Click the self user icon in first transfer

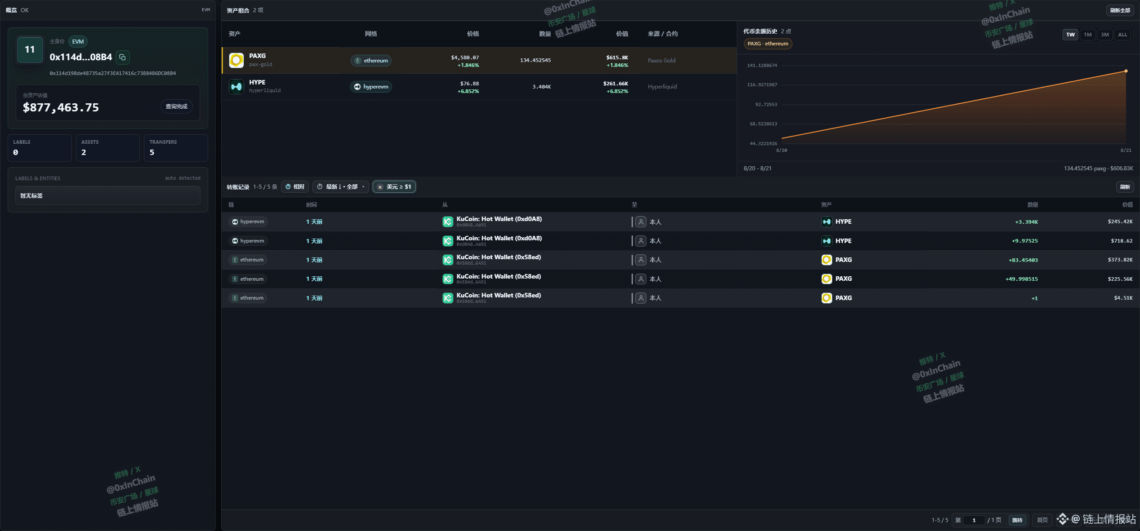(641, 221)
